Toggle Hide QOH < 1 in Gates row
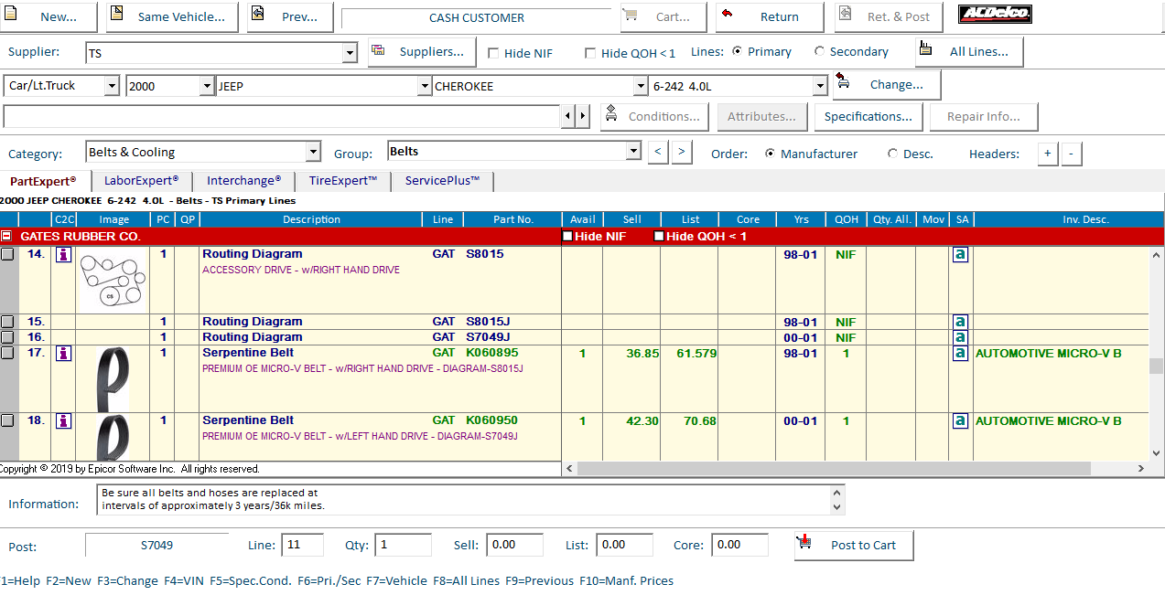Image resolution: width=1165 pixels, height=595 pixels. 659,237
